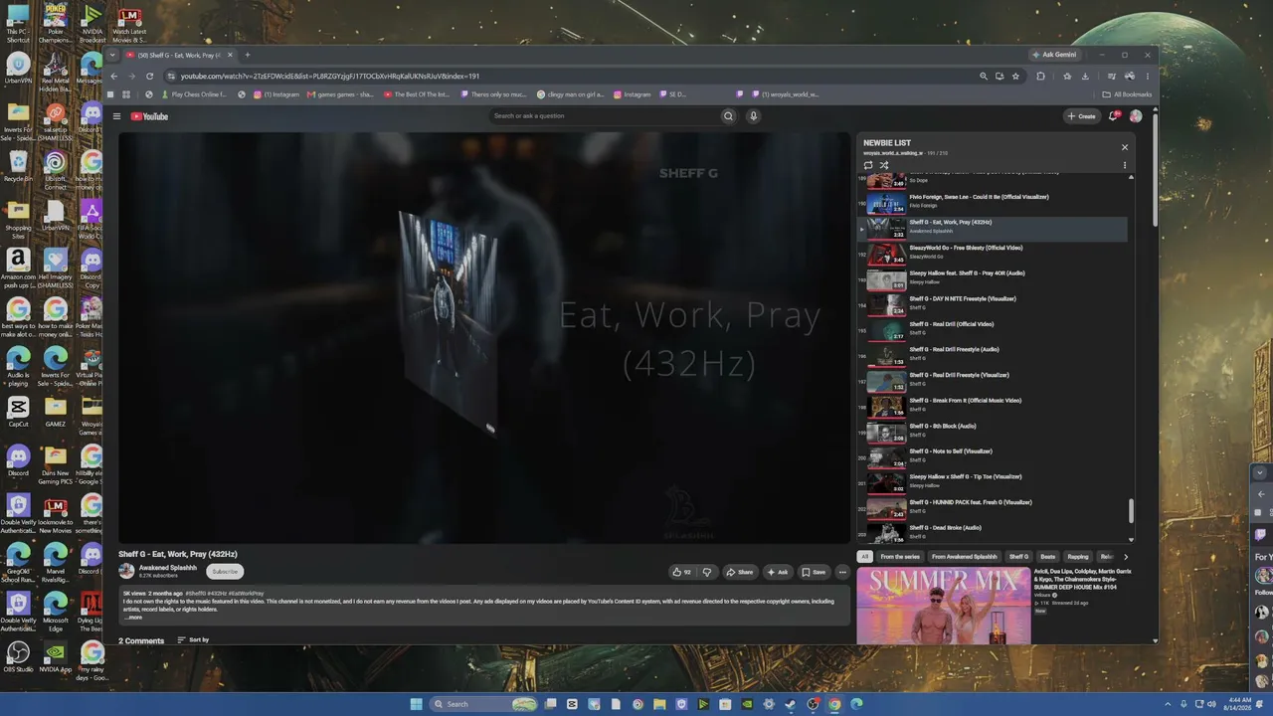
Task: Open the YouTube guide hamburger menu
Action: [x=116, y=116]
